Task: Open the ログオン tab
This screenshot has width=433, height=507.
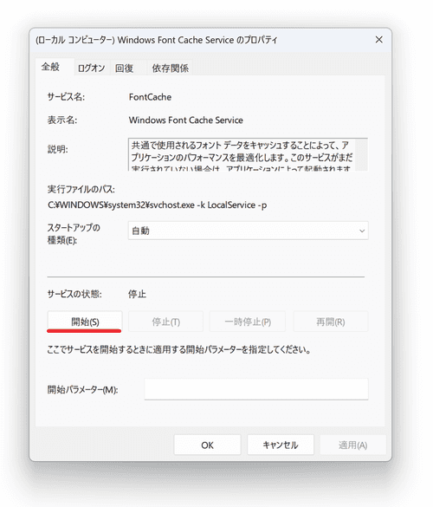Action: 92,68
